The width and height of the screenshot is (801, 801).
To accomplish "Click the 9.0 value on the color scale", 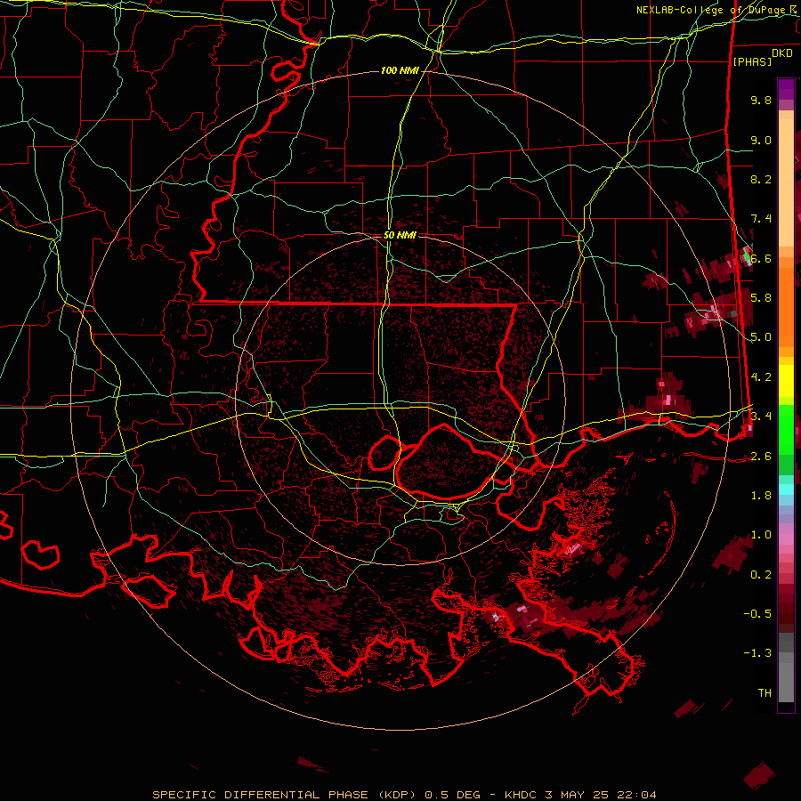I will (761, 140).
